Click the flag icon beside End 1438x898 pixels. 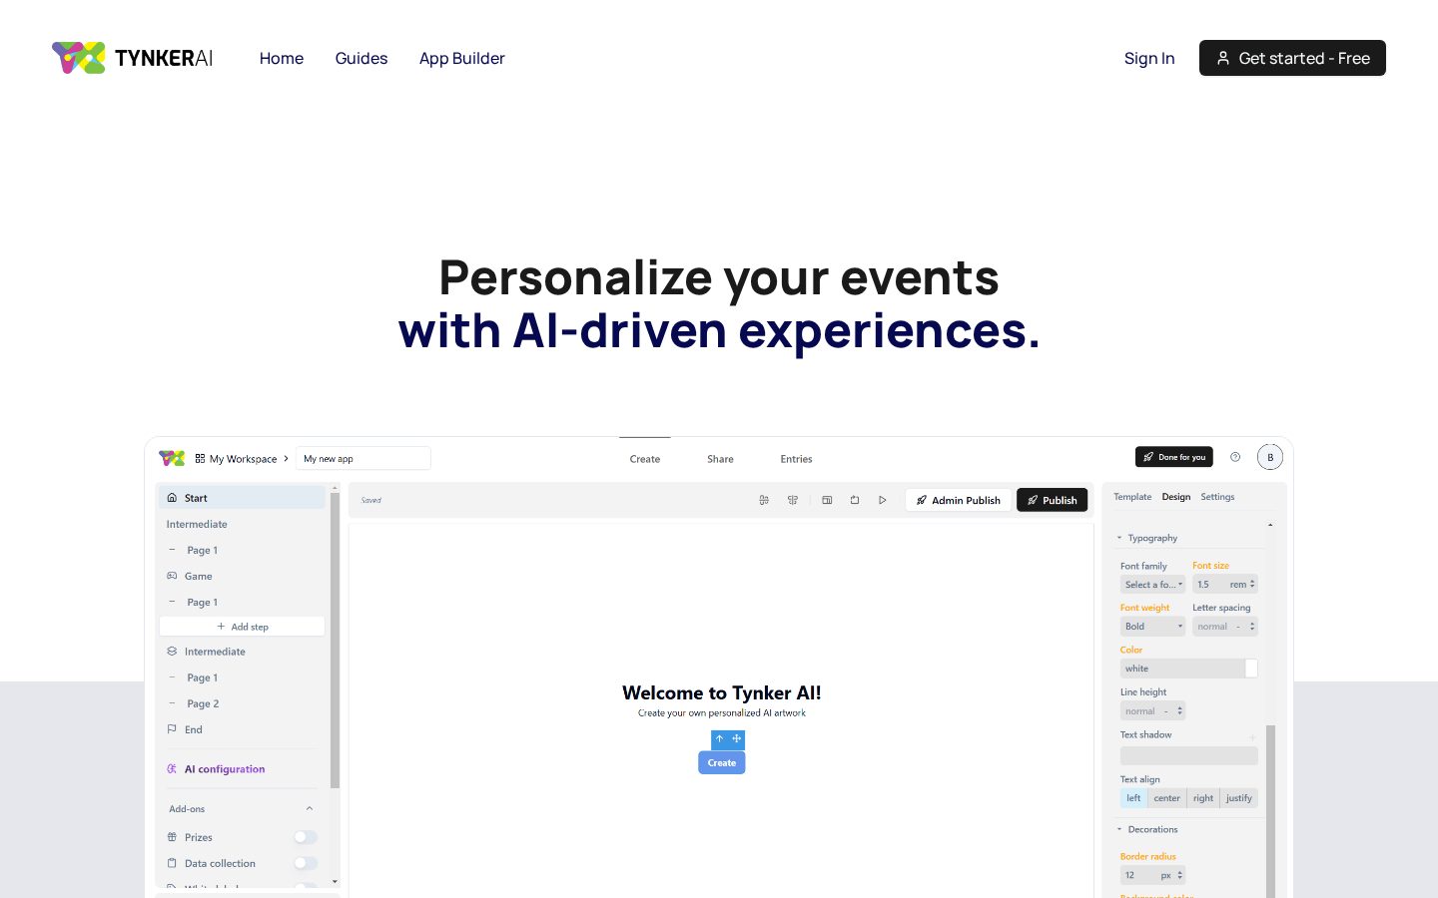(x=172, y=729)
